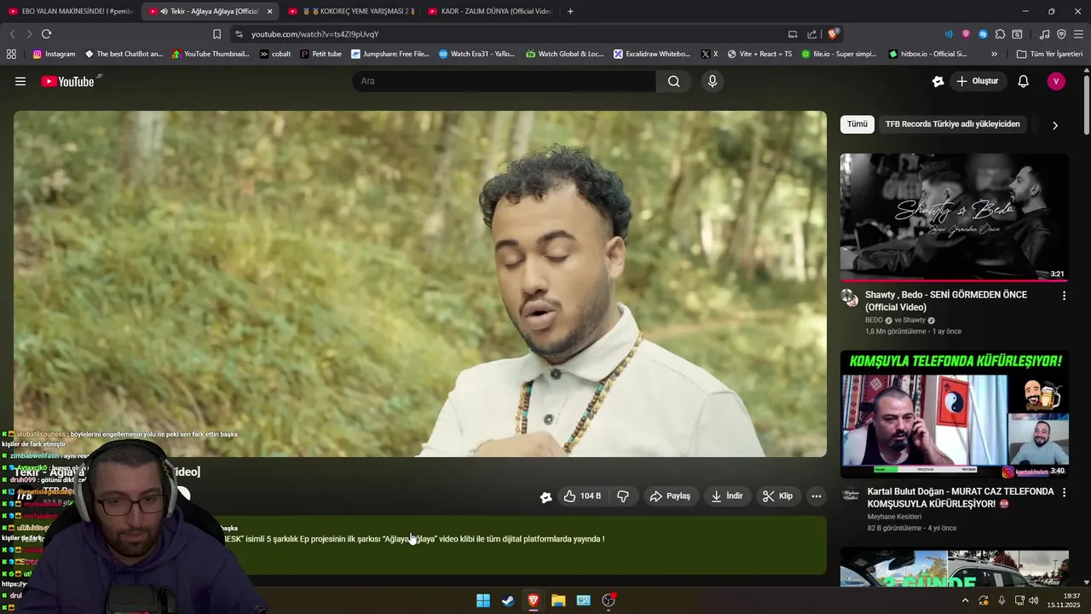1091x614 pixels.
Task: Show next filter chips with arrow
Action: pyautogui.click(x=1055, y=125)
